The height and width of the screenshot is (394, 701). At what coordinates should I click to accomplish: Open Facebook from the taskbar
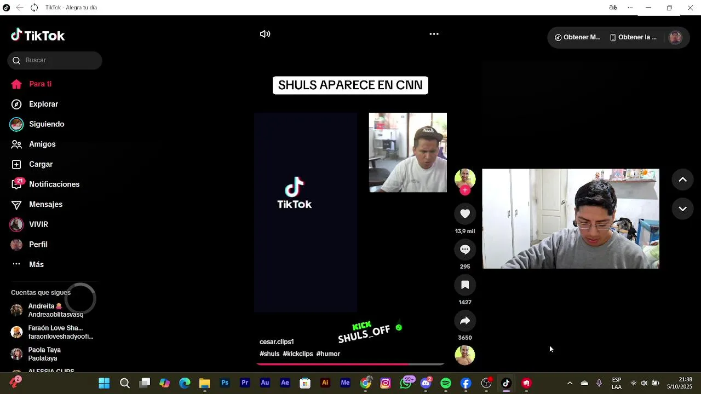466,383
